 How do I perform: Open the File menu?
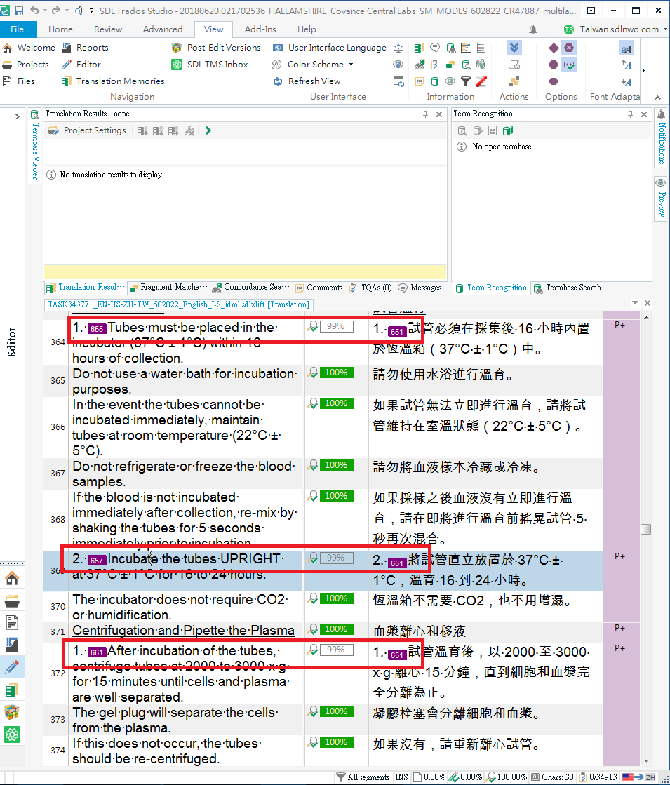pyautogui.click(x=18, y=29)
